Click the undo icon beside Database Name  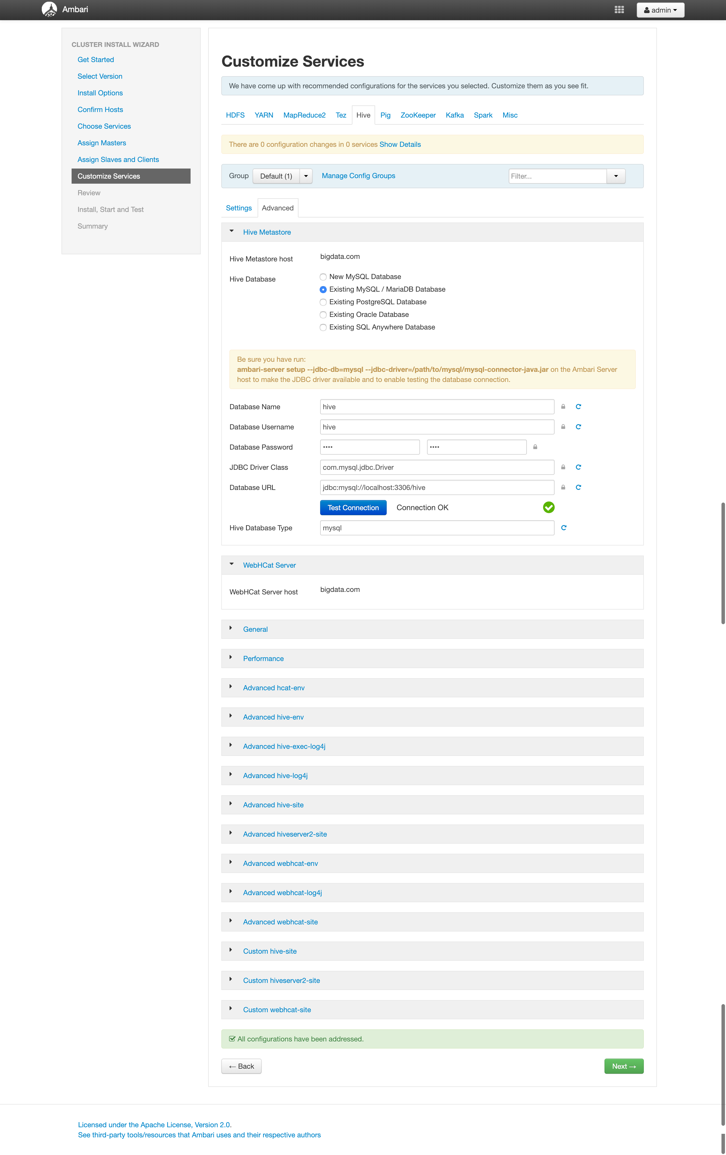(578, 406)
